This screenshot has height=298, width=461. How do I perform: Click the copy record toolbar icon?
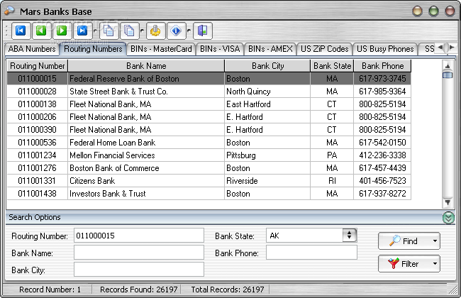109,31
